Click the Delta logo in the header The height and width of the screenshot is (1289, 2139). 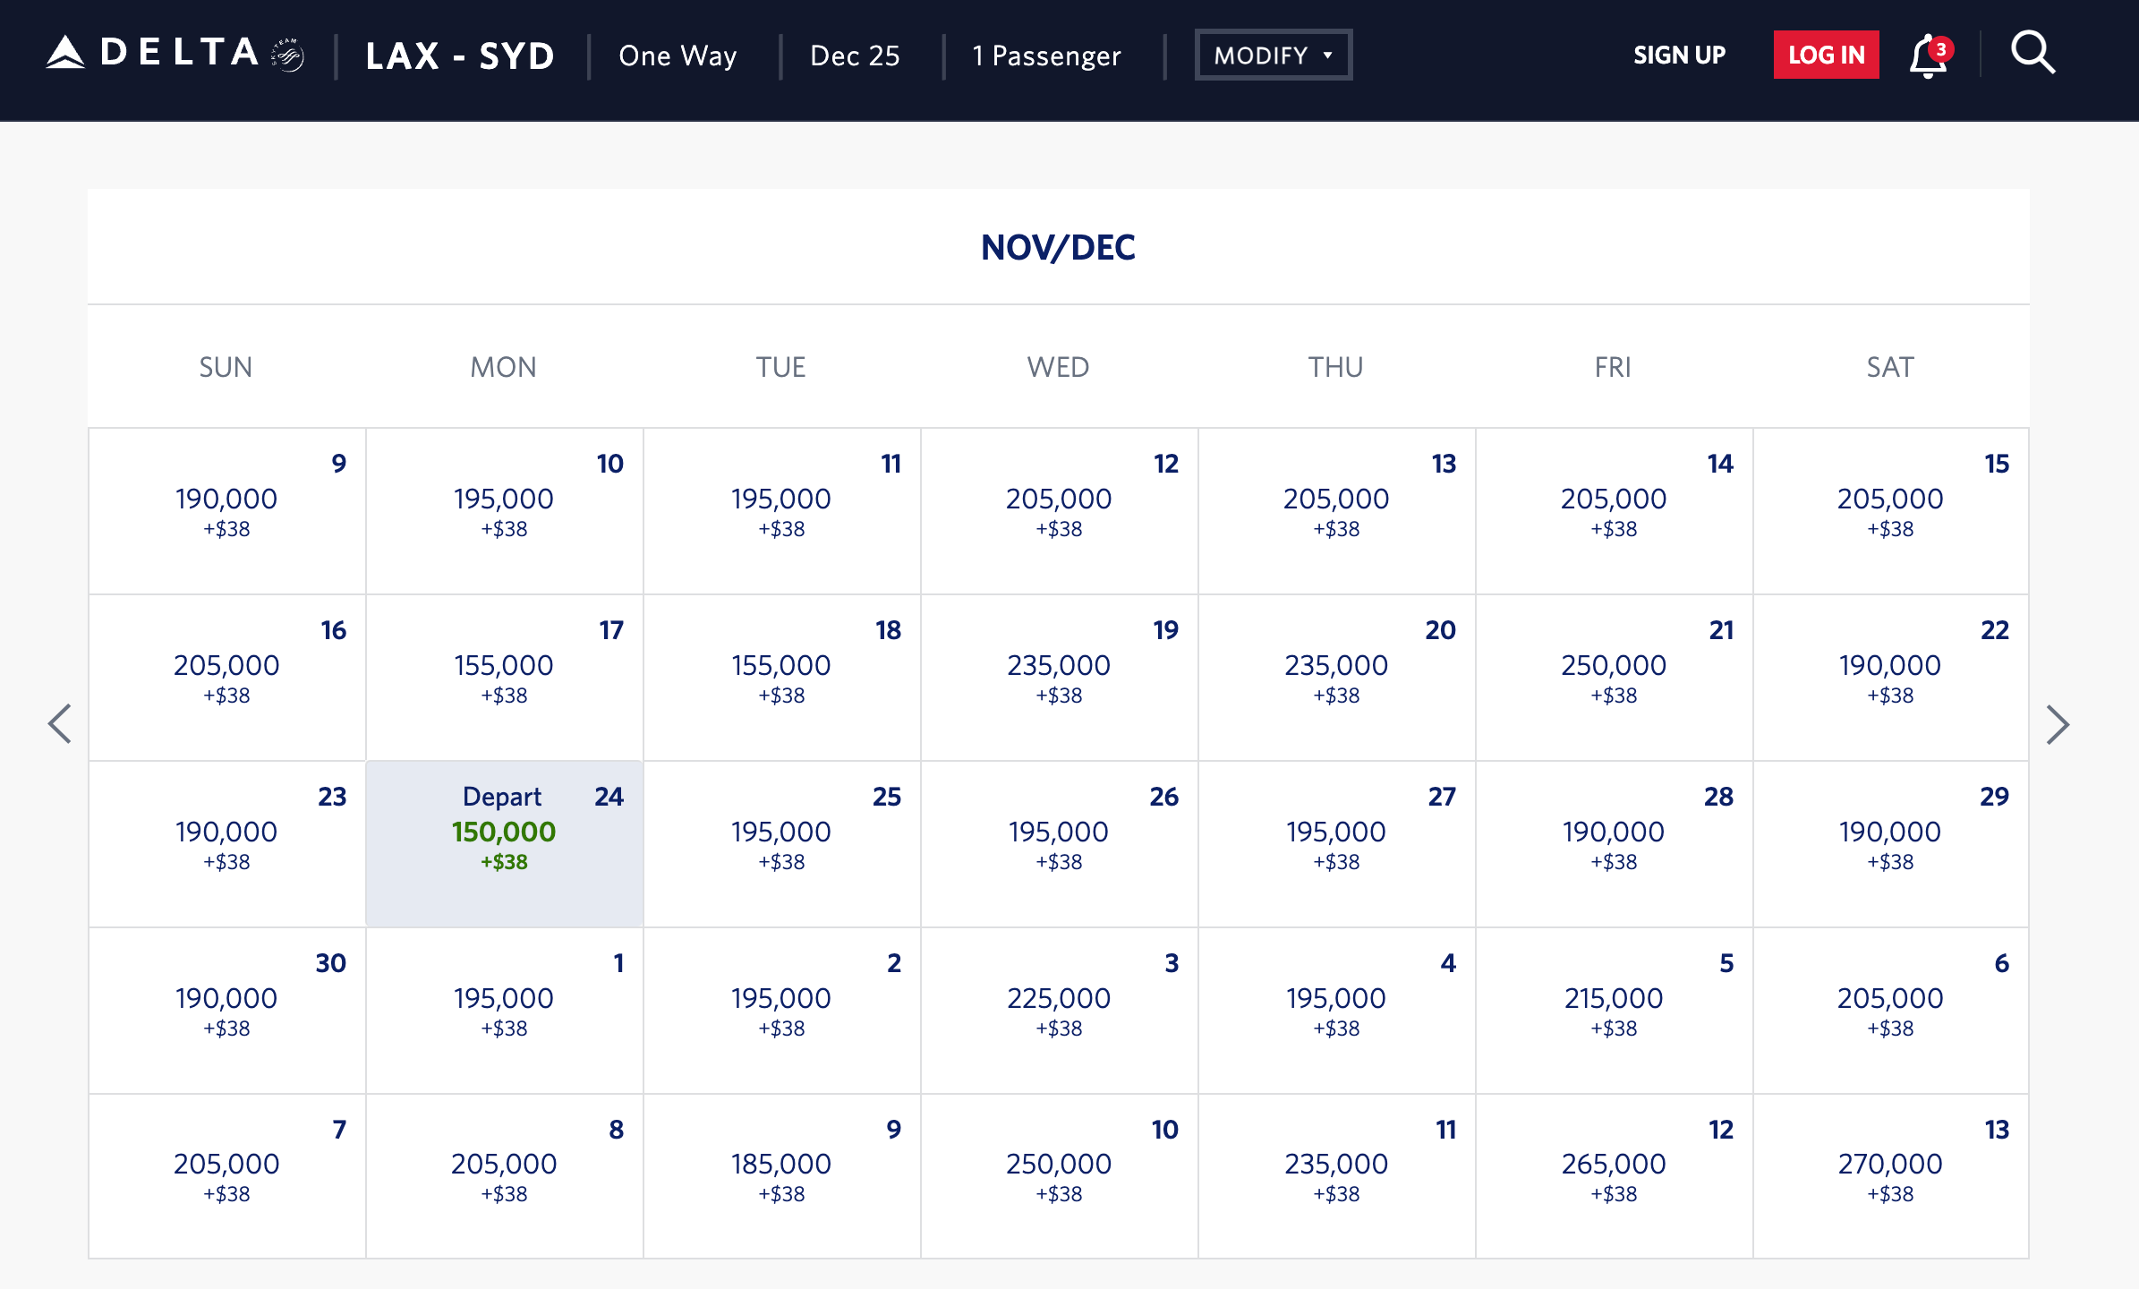(x=175, y=54)
